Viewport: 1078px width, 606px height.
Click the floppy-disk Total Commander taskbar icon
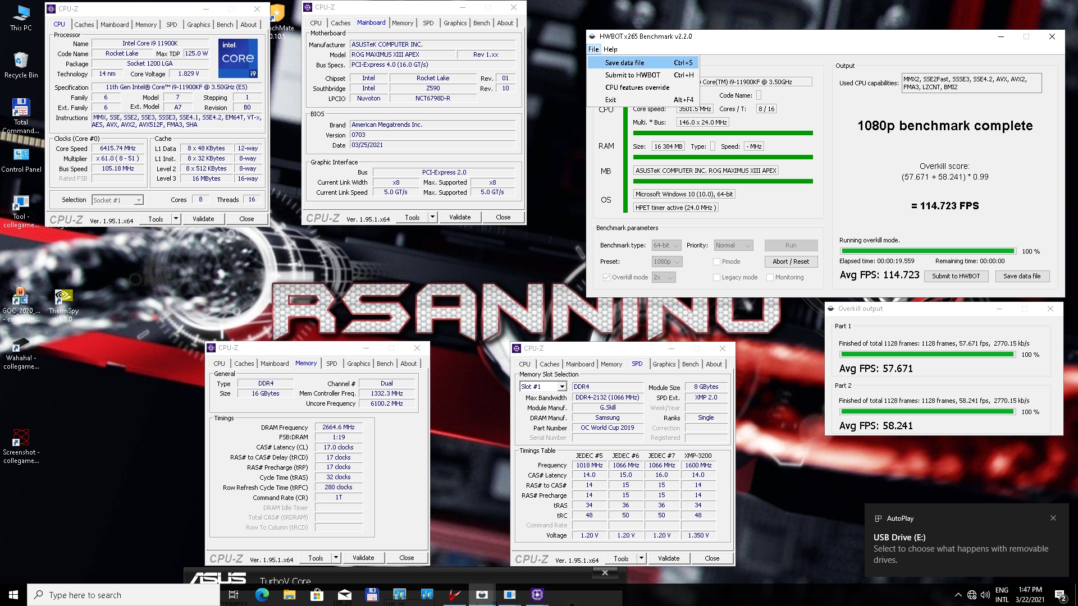pos(372,595)
